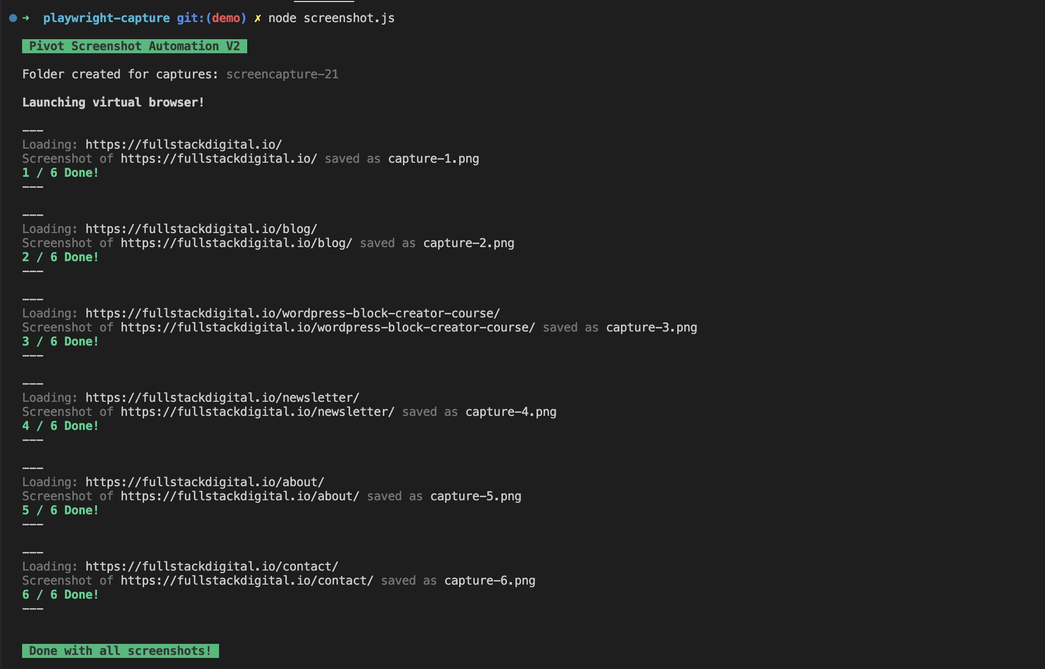Click the playwright-capture directory name

coord(106,18)
